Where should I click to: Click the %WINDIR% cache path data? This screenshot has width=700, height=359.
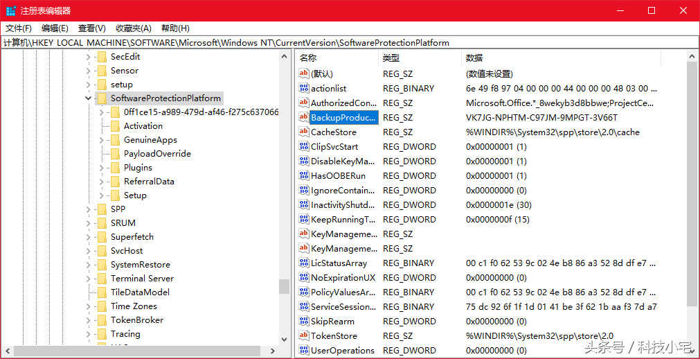(x=553, y=132)
